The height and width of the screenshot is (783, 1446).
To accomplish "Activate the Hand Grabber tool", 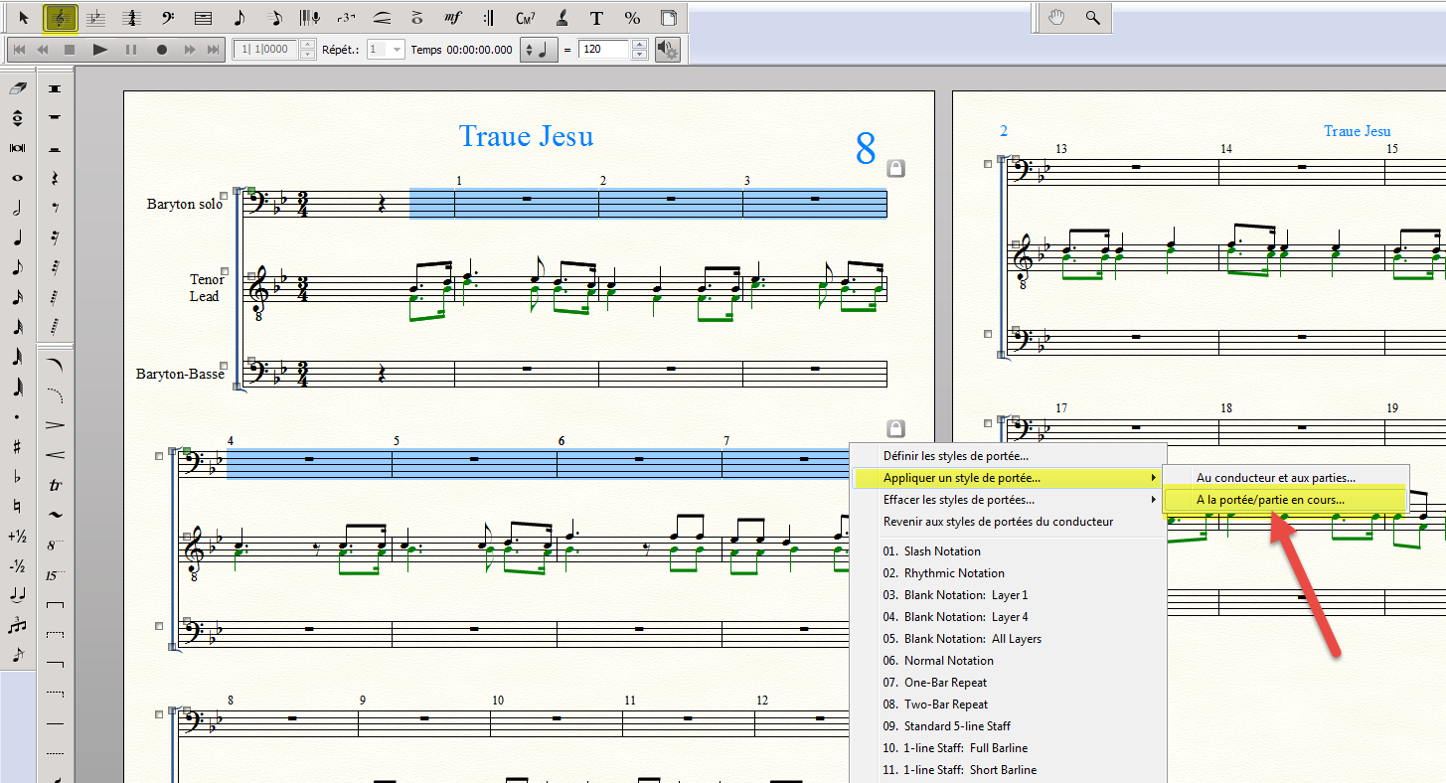I will click(1056, 17).
